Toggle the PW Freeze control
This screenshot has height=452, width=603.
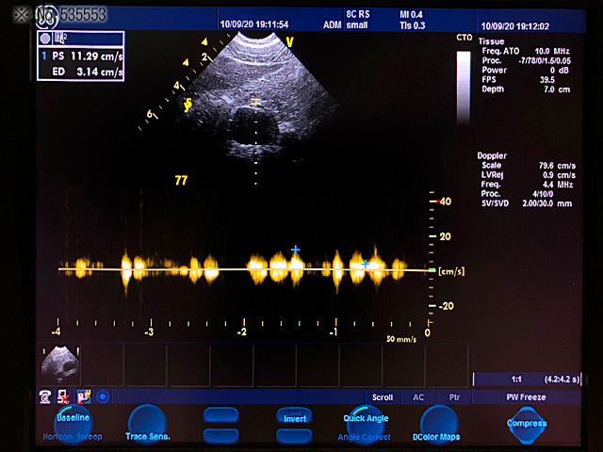pyautogui.click(x=526, y=397)
